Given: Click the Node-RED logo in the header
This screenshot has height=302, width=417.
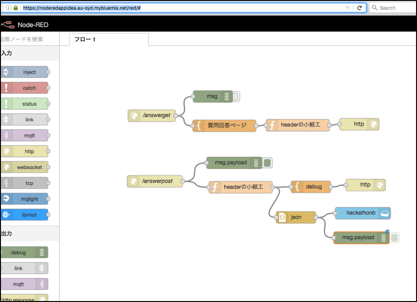Looking at the screenshot, I should [8, 24].
